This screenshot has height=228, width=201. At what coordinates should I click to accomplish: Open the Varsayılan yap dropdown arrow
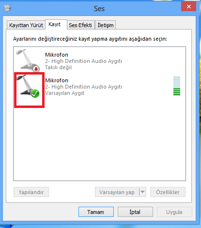click(142, 192)
